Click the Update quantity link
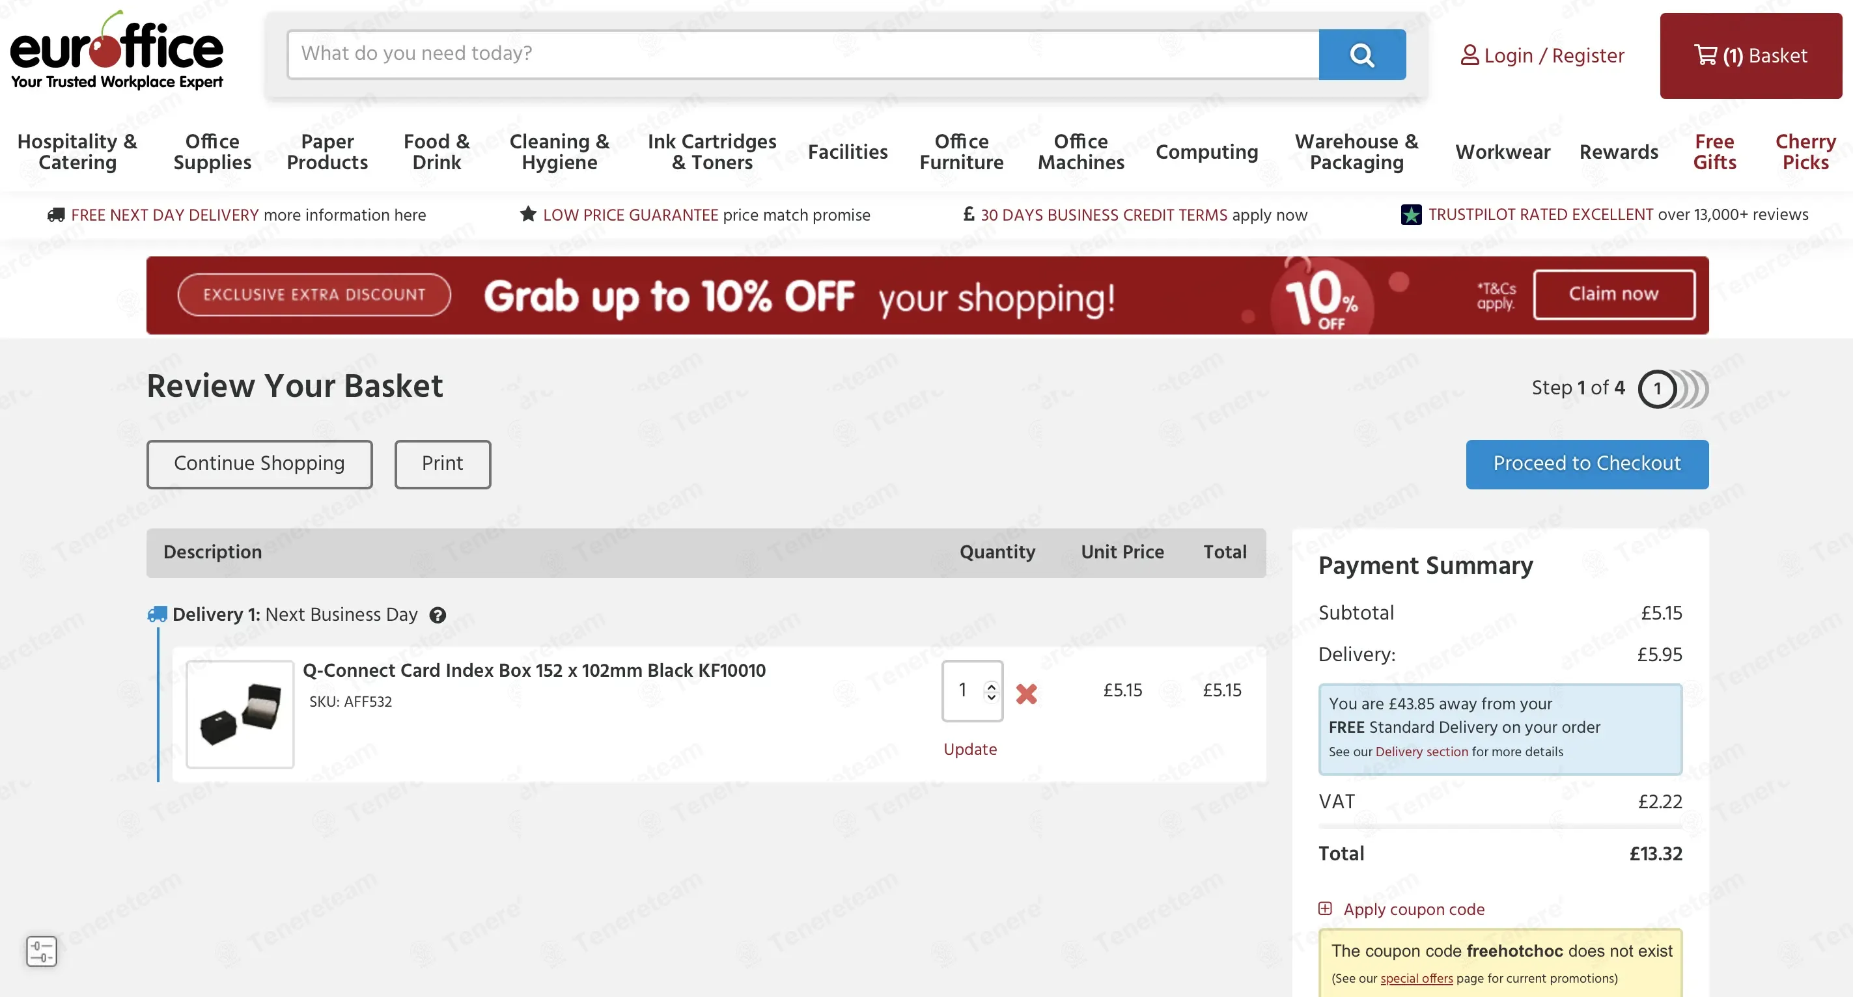This screenshot has width=1853, height=997. pos(969,749)
